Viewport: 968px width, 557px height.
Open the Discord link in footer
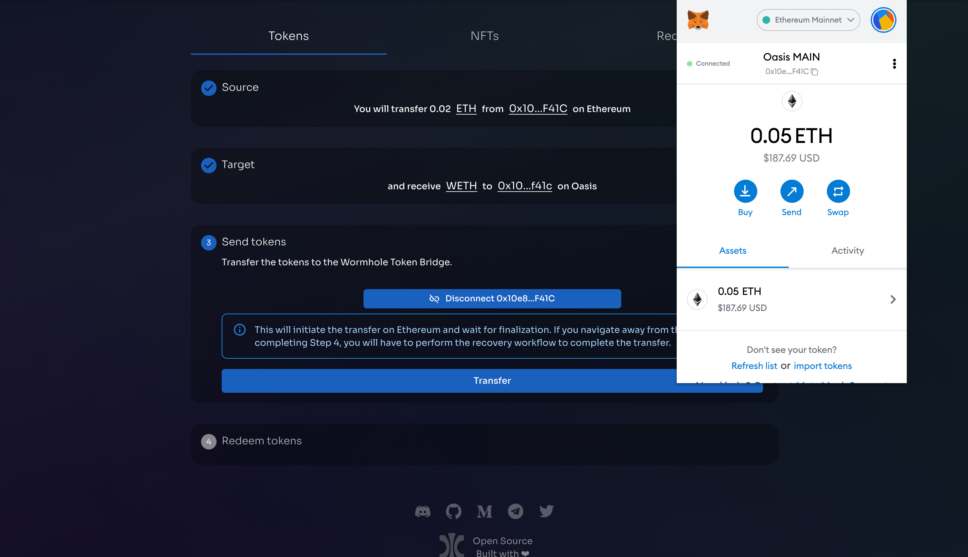[422, 511]
